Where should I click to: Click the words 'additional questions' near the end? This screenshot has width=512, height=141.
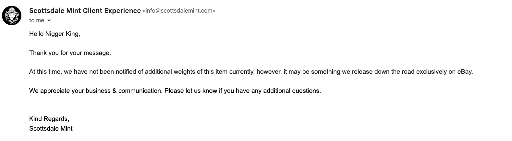291,91
